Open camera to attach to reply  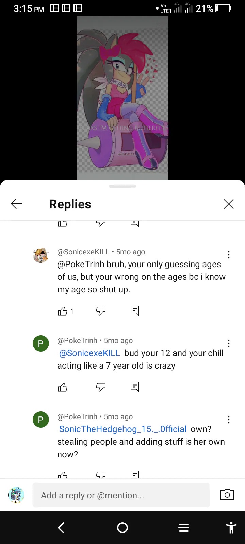(x=227, y=495)
